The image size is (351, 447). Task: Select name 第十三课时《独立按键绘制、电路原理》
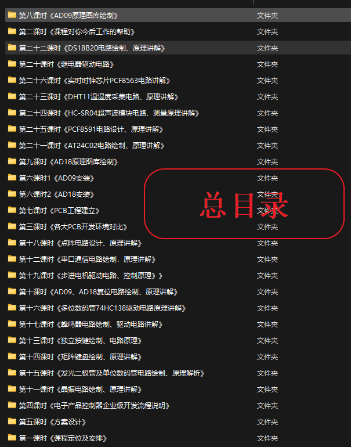point(80,340)
